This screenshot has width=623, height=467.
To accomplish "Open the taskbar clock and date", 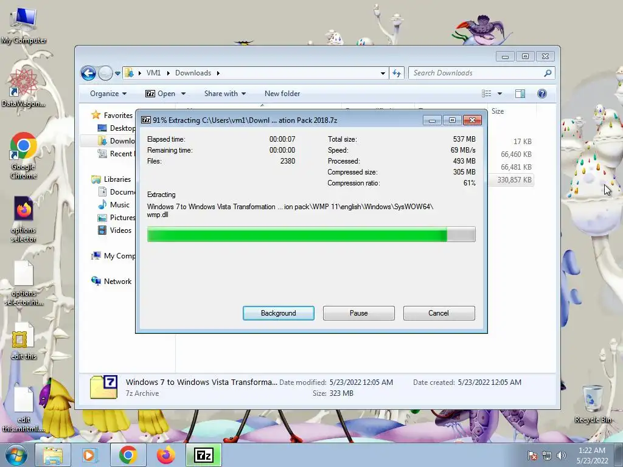I will 592,455.
